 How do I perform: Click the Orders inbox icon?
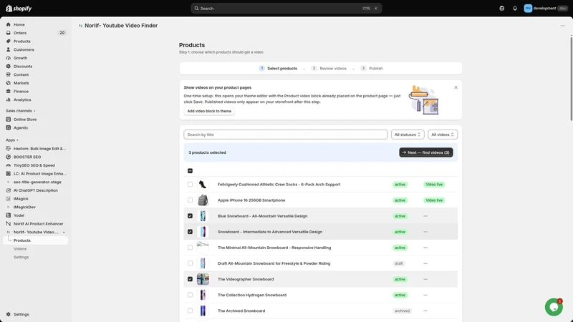pyautogui.click(x=9, y=33)
